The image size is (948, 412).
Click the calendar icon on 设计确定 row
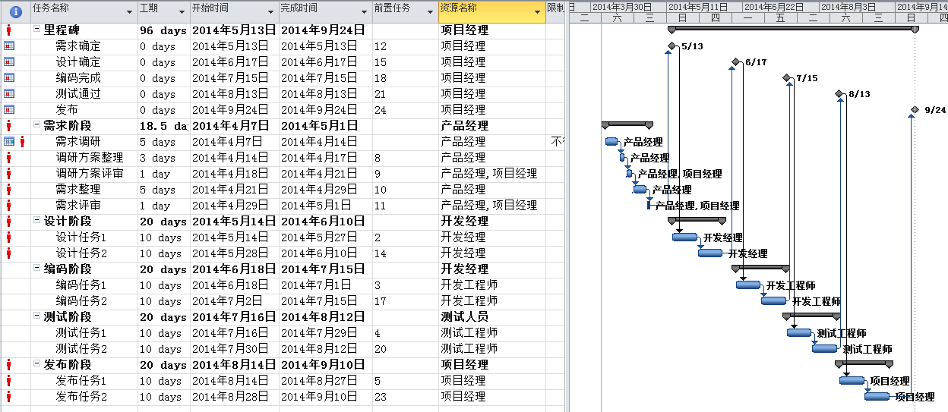[x=9, y=62]
